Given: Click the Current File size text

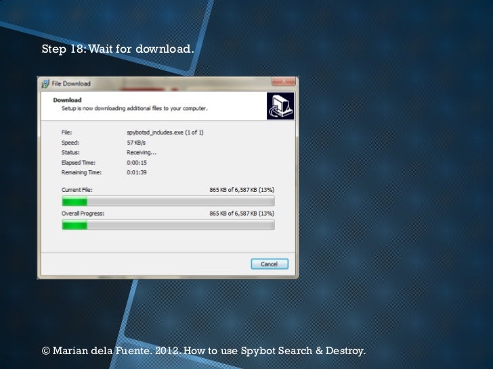Looking at the screenshot, I should click(242, 190).
